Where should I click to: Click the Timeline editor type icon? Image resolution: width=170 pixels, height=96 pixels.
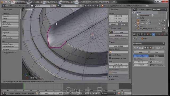coord(4,93)
